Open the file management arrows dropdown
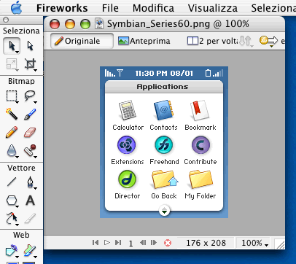Viewport: 296px width, 264px height. coord(246,41)
